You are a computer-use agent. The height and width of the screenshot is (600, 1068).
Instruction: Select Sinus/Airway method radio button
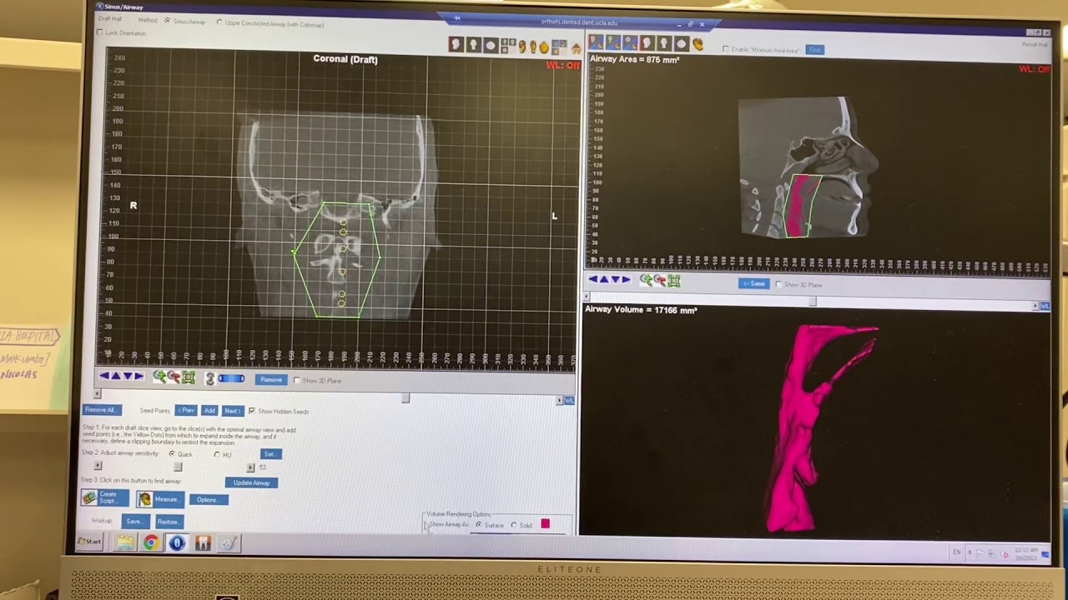pyautogui.click(x=168, y=21)
